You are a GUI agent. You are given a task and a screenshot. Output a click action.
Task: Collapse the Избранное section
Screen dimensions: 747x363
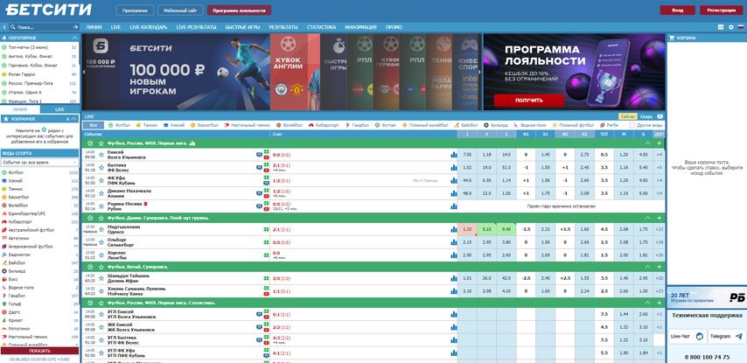pyautogui.click(x=75, y=119)
